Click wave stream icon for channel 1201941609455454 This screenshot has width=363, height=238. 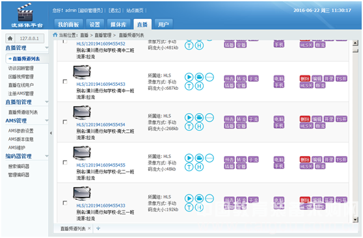(x=209, y=118)
